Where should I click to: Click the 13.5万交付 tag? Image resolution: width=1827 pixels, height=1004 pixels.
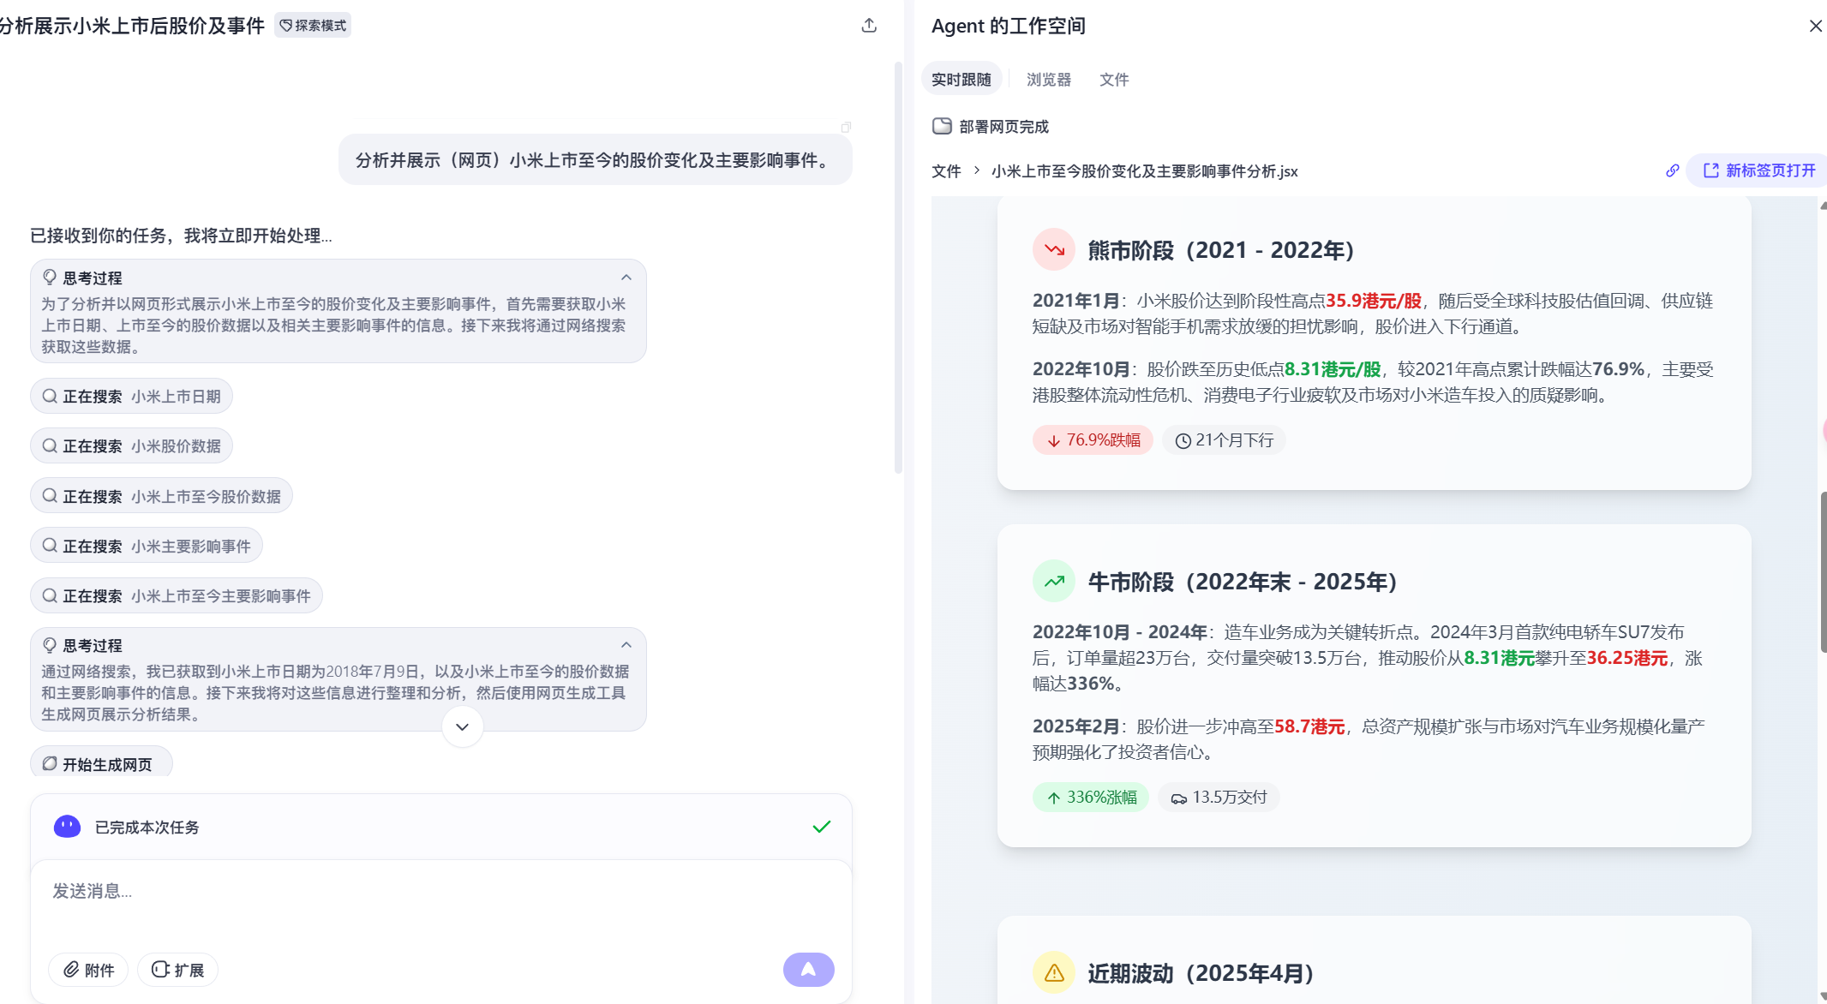point(1219,798)
